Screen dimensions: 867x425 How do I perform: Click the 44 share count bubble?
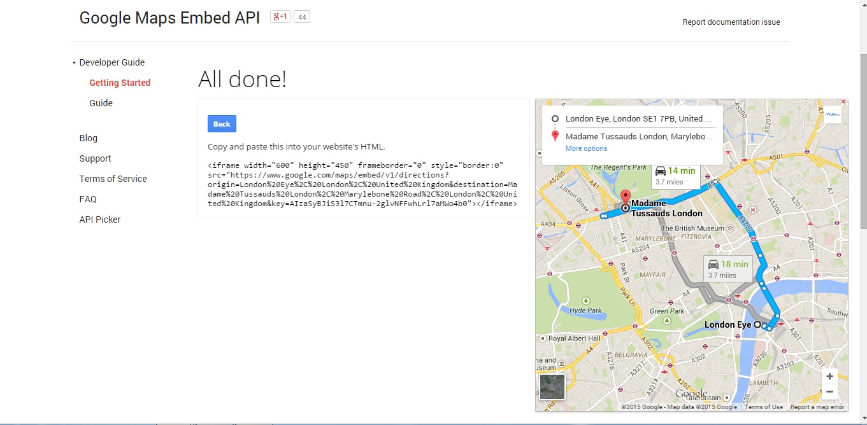[x=301, y=17]
